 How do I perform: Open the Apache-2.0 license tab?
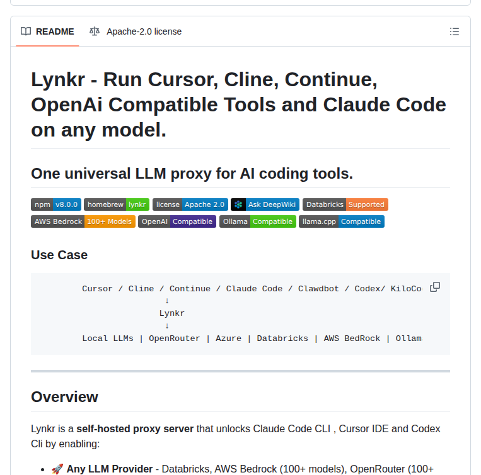click(x=136, y=31)
